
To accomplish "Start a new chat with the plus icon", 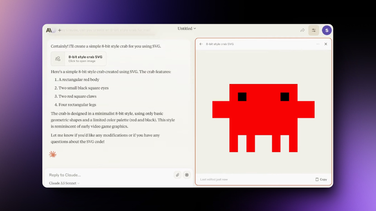I will (x=60, y=30).
